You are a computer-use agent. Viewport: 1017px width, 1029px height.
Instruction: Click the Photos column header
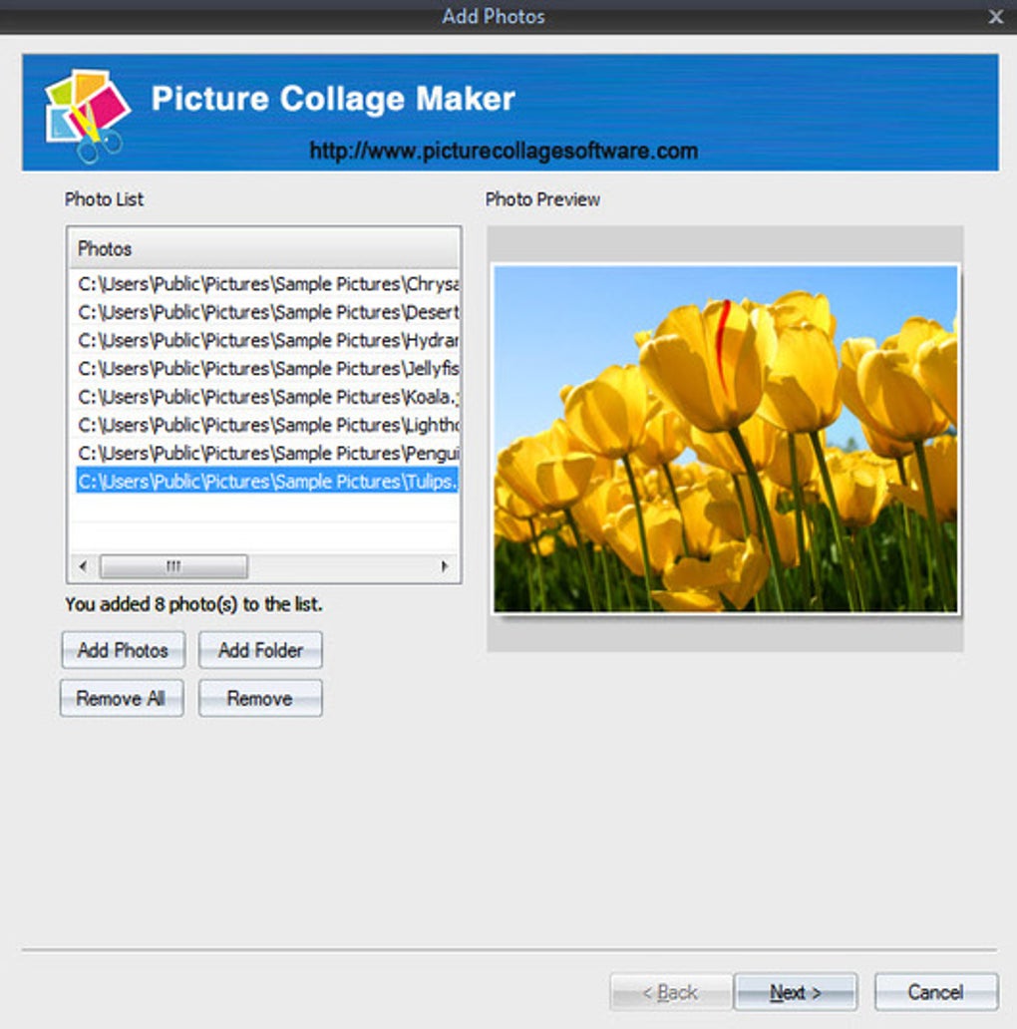[x=263, y=248]
